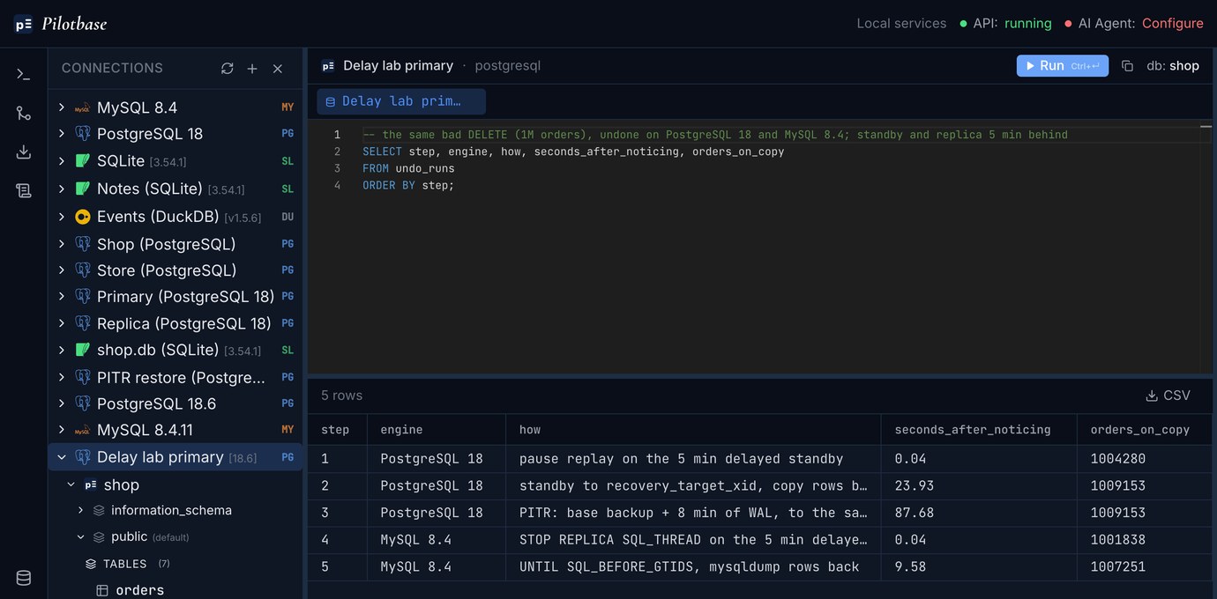Click the MySQL 8.4 dolphin icon
Screen dimensions: 1217x599
[x=83, y=107]
